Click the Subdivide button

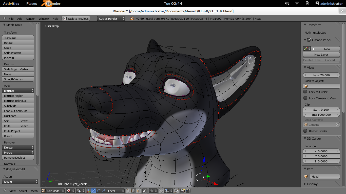coord(18,106)
